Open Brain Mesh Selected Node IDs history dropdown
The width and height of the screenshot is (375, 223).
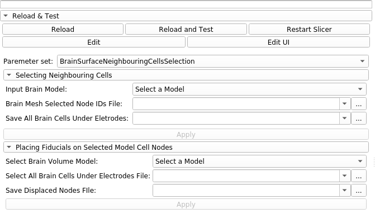click(345, 104)
